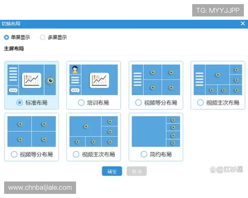Select 视频主次布局 radio with side list panel

(x=200, y=103)
